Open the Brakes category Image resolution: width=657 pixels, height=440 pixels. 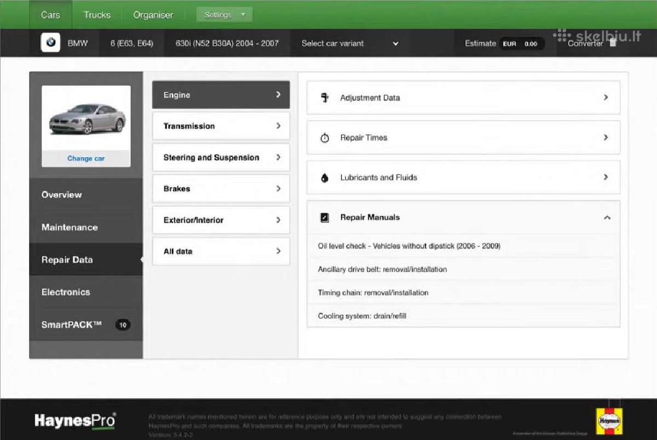coord(221,189)
